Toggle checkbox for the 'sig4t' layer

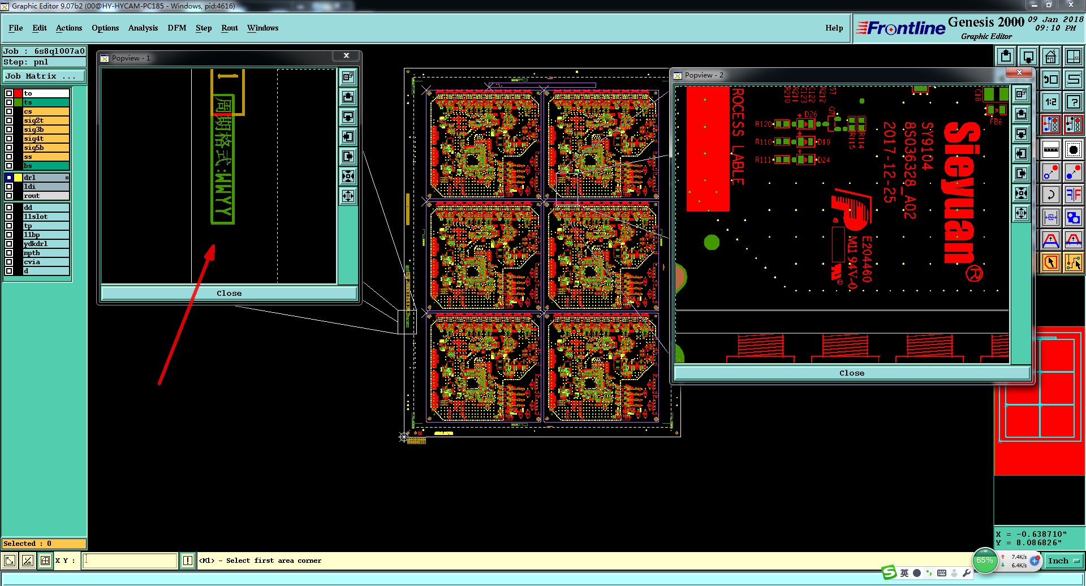click(9, 139)
